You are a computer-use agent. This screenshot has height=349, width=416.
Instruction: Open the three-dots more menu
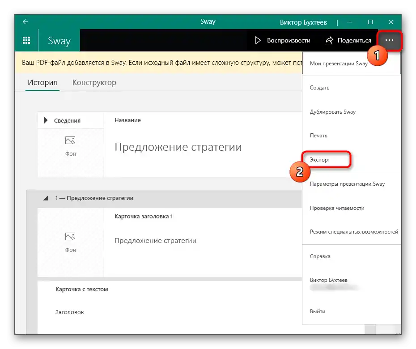pyautogui.click(x=389, y=40)
